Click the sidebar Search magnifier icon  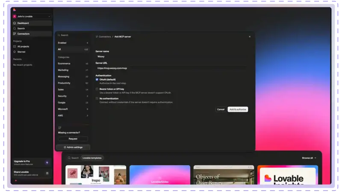coord(15,29)
